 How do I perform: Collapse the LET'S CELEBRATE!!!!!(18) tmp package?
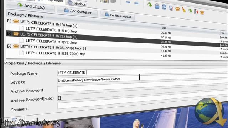tap(9, 21)
